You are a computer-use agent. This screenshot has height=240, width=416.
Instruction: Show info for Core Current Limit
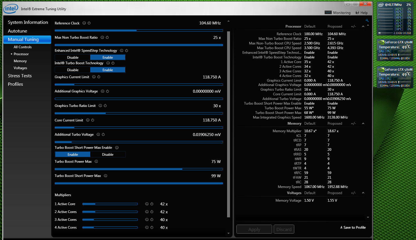(88, 120)
